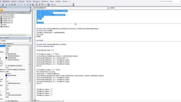Click the white BackColor swatch &H80000005&
This screenshot has width=181, height=102.
[6, 54]
